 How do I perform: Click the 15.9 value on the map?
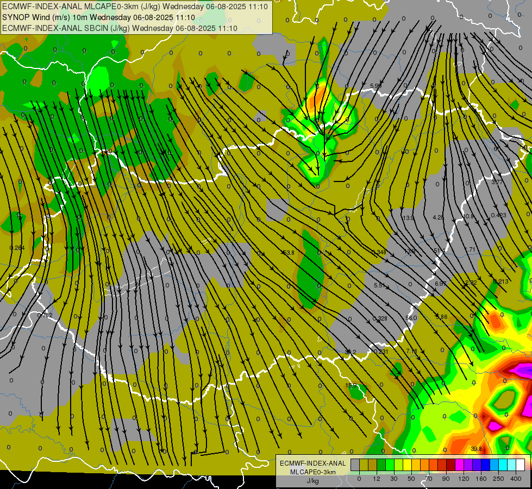click(351, 385)
